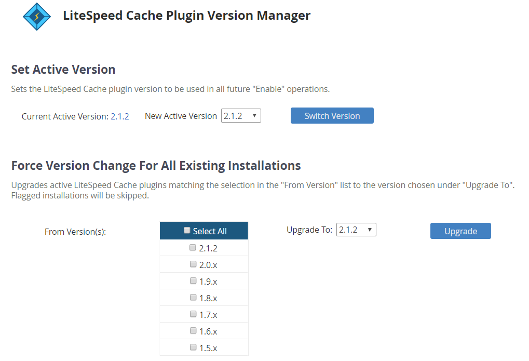The width and height of the screenshot is (529, 361).
Task: Click the Select All header label
Action: point(210,231)
